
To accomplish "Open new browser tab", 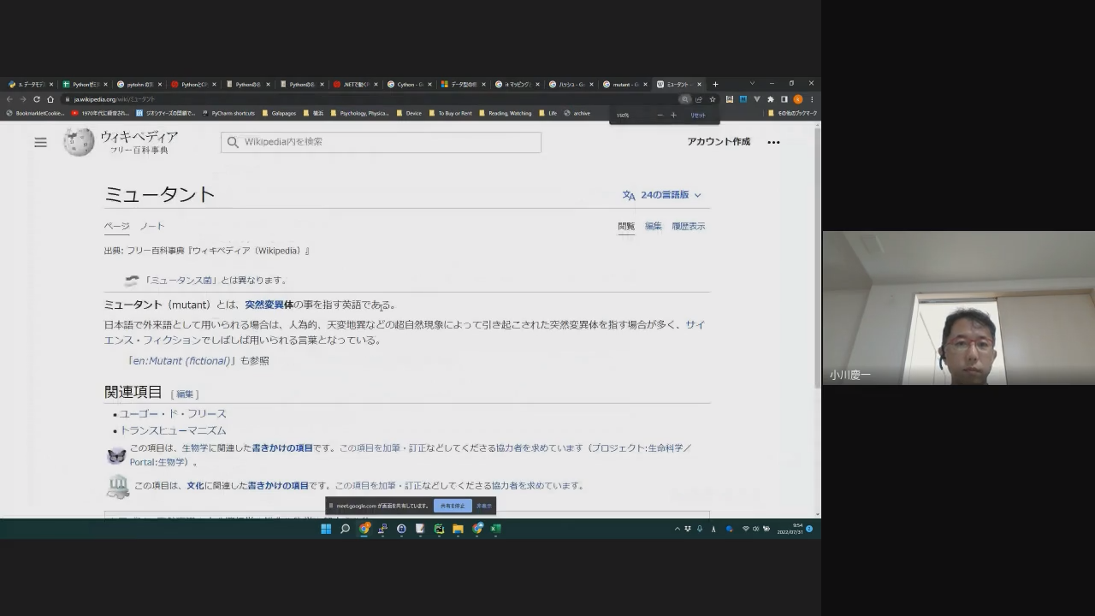I will pyautogui.click(x=715, y=84).
